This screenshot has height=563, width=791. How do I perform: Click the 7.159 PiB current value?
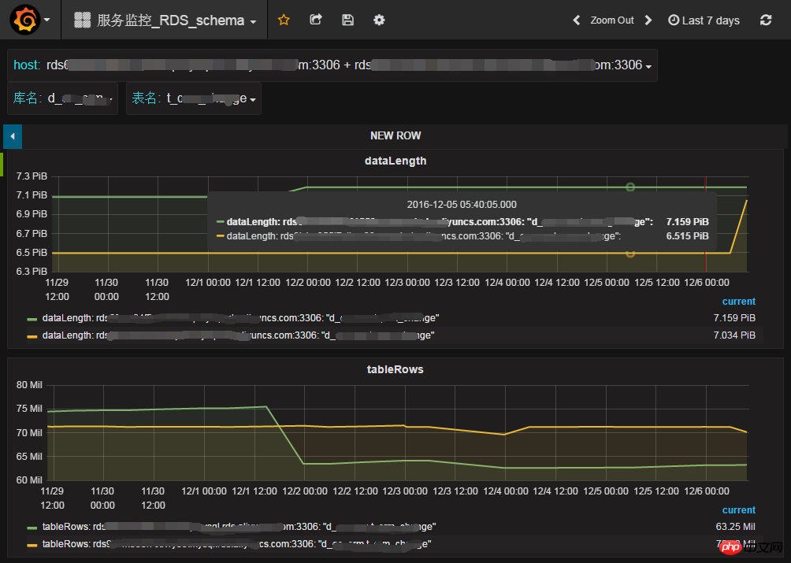734,318
